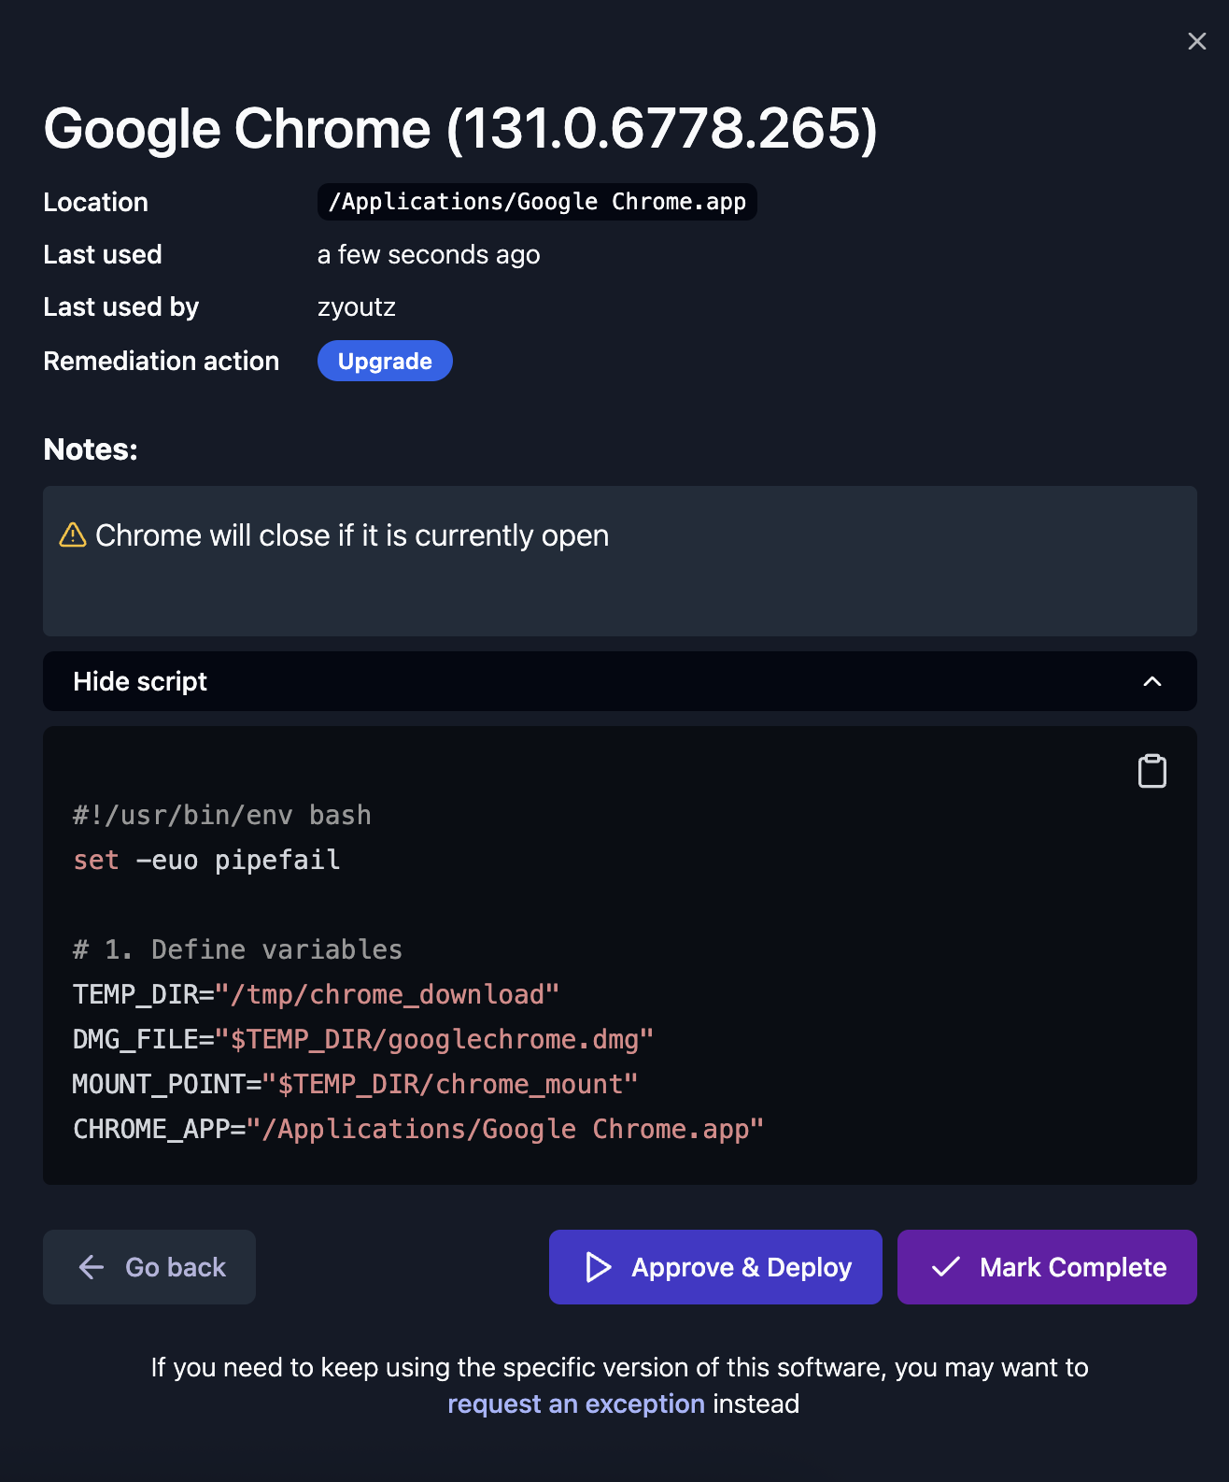Copy the script with the clipboard icon
Image resolution: width=1229 pixels, height=1482 pixels.
1151,771
